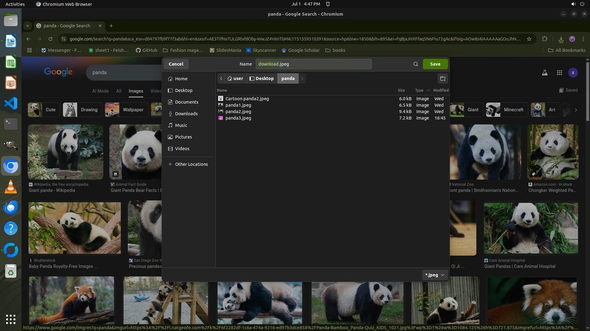This screenshot has height=331, width=590.
Task: Click the file Name input field
Action: [313, 64]
